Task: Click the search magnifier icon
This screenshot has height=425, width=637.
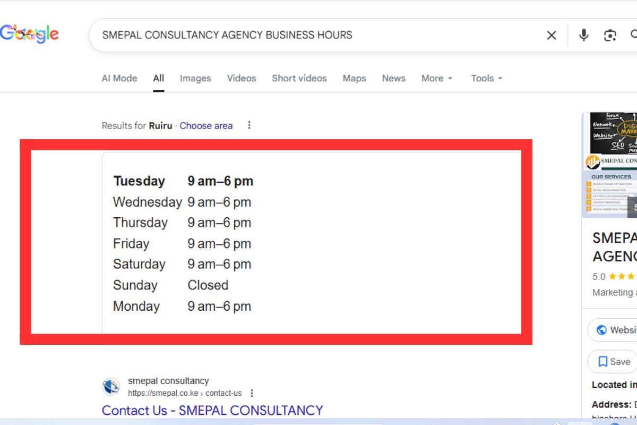Action: pyautogui.click(x=634, y=35)
